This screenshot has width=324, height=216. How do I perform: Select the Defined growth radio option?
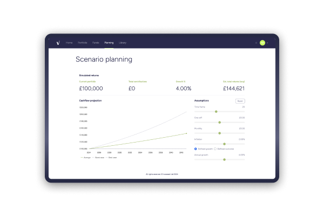tap(195, 148)
